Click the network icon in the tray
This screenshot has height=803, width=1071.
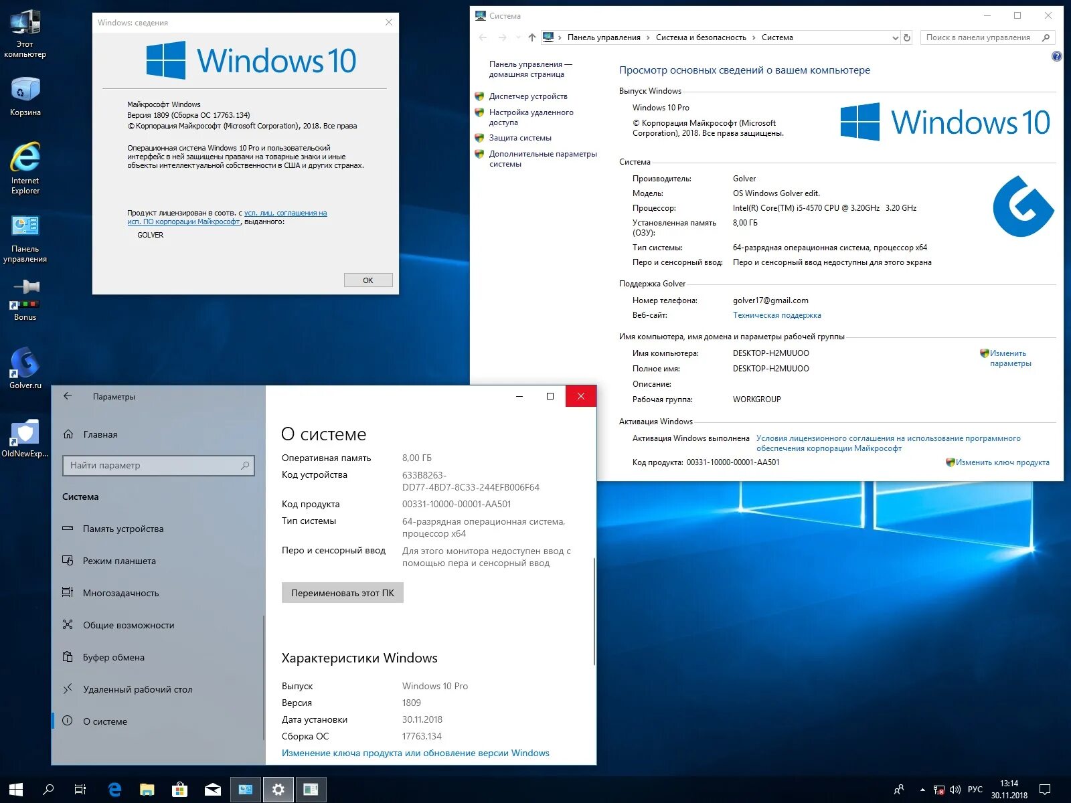coord(939,790)
